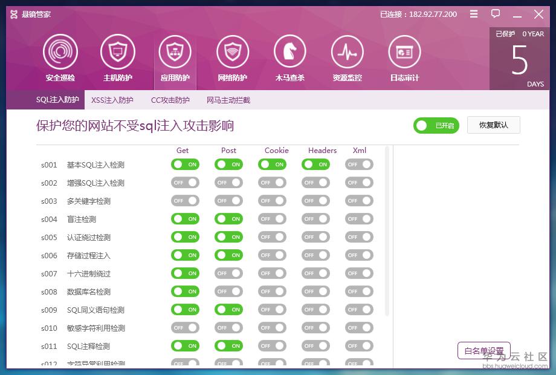This screenshot has height=375, width=556.
Task: Disable s009 SQL同义语句检测 Post toggle
Action: [228, 309]
